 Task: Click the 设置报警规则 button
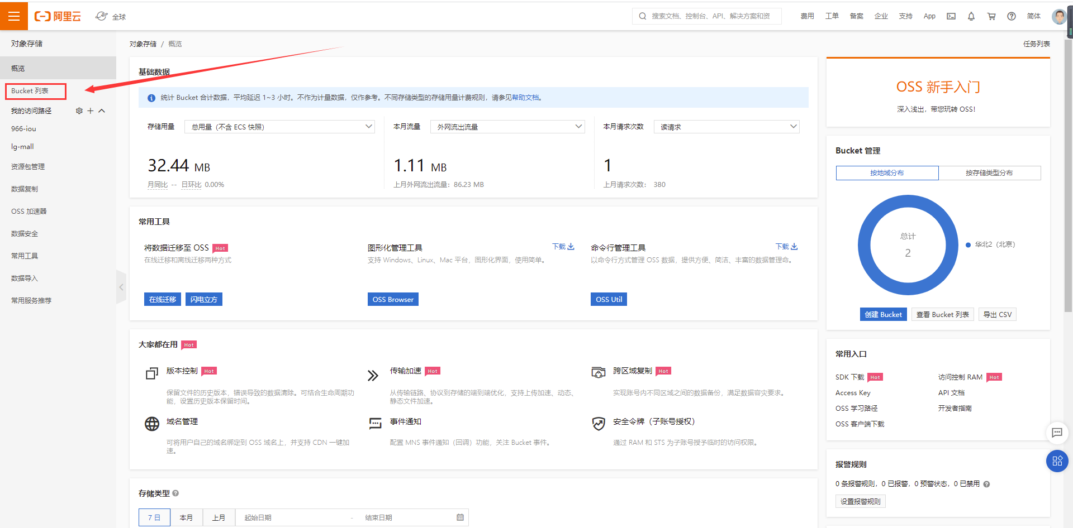click(x=861, y=501)
